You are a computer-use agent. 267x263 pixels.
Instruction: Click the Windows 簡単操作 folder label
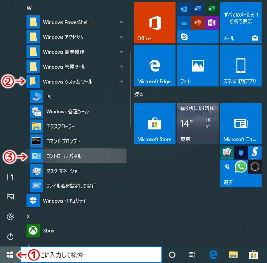click(x=63, y=52)
